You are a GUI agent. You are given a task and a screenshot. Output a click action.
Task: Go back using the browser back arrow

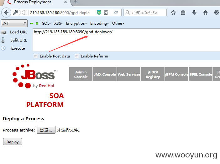coord(6,12)
